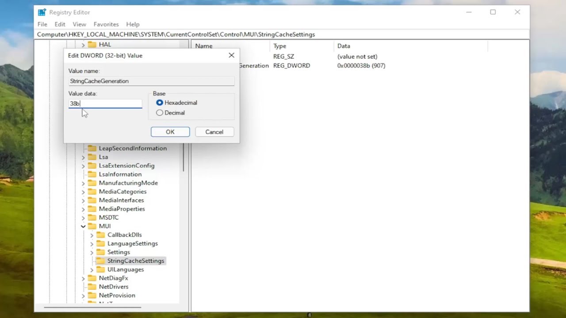
Task: Open the Favorites menu
Action: [x=106, y=24]
